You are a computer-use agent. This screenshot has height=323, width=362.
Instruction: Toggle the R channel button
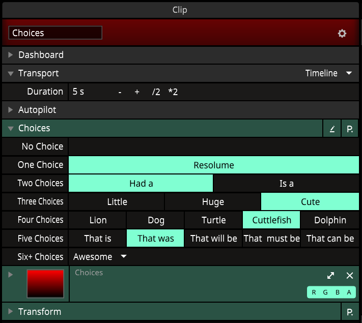(x=314, y=292)
